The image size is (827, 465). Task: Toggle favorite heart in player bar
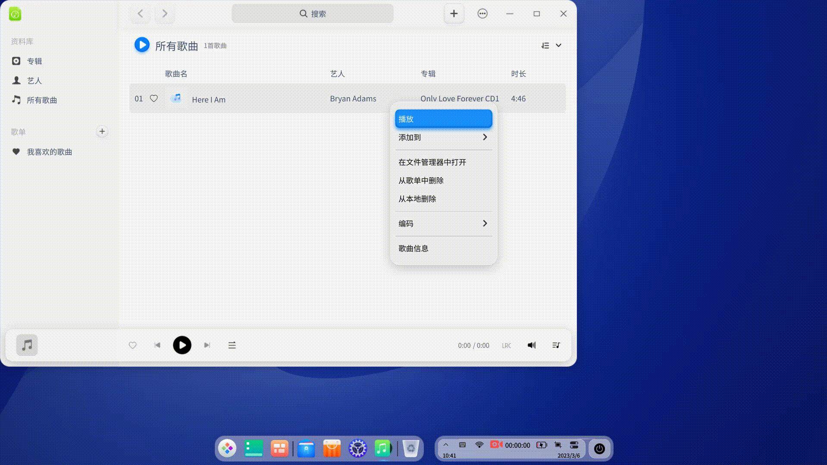(x=133, y=345)
